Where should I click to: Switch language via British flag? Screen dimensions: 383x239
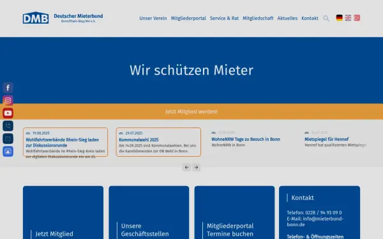pos(348,18)
